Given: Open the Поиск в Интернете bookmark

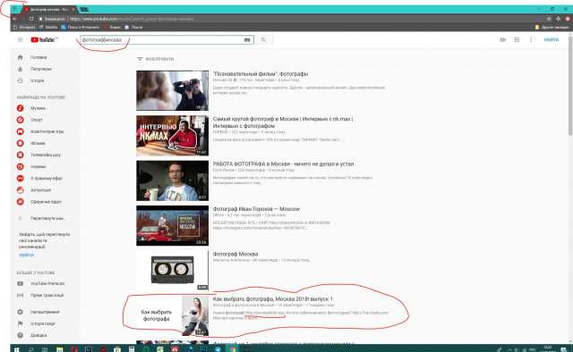Looking at the screenshot, I should pos(81,27).
